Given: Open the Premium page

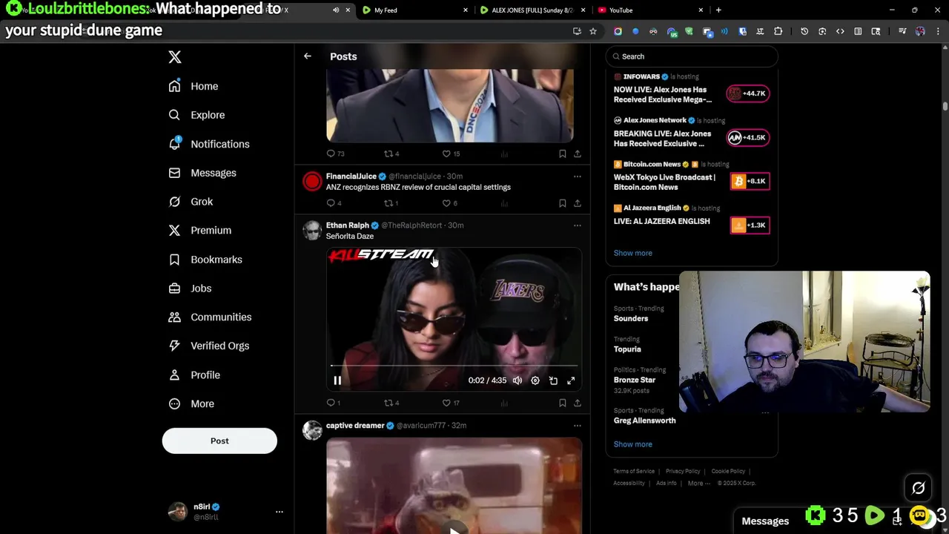Looking at the screenshot, I should [200, 231].
